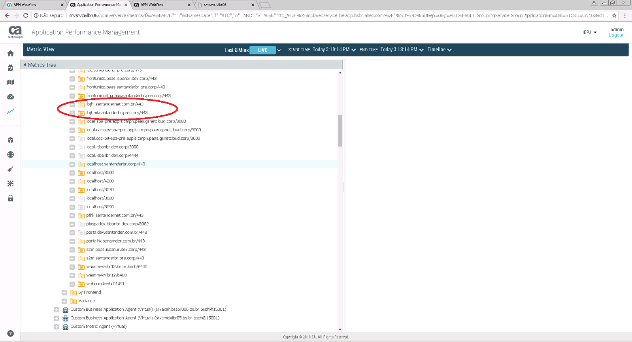632x342 pixels.
Task: Click the folder icon for wasnmwivlbr12/6400
Action: click(81, 275)
